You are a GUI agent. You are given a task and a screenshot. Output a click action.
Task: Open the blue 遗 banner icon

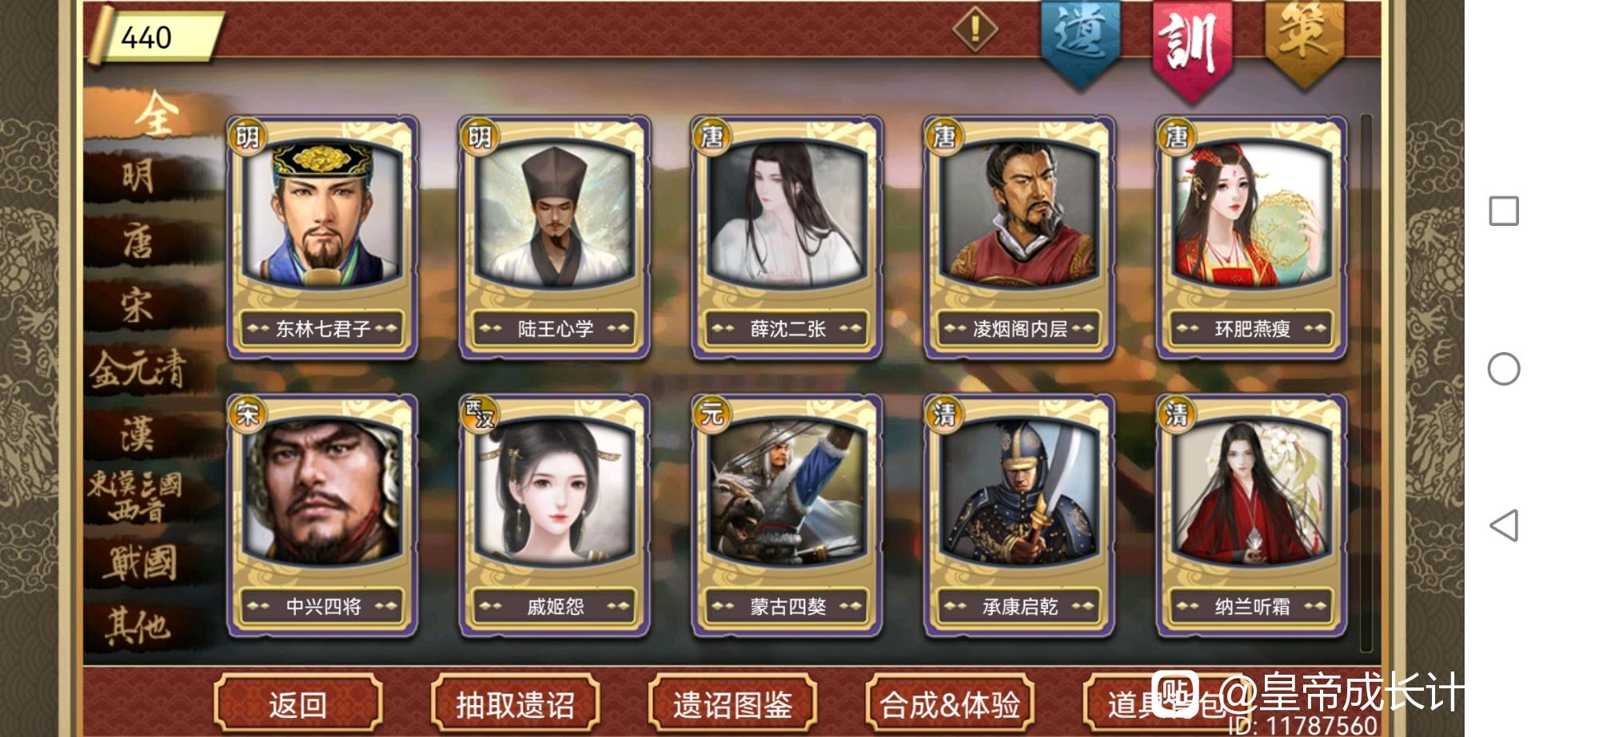coord(1080,42)
